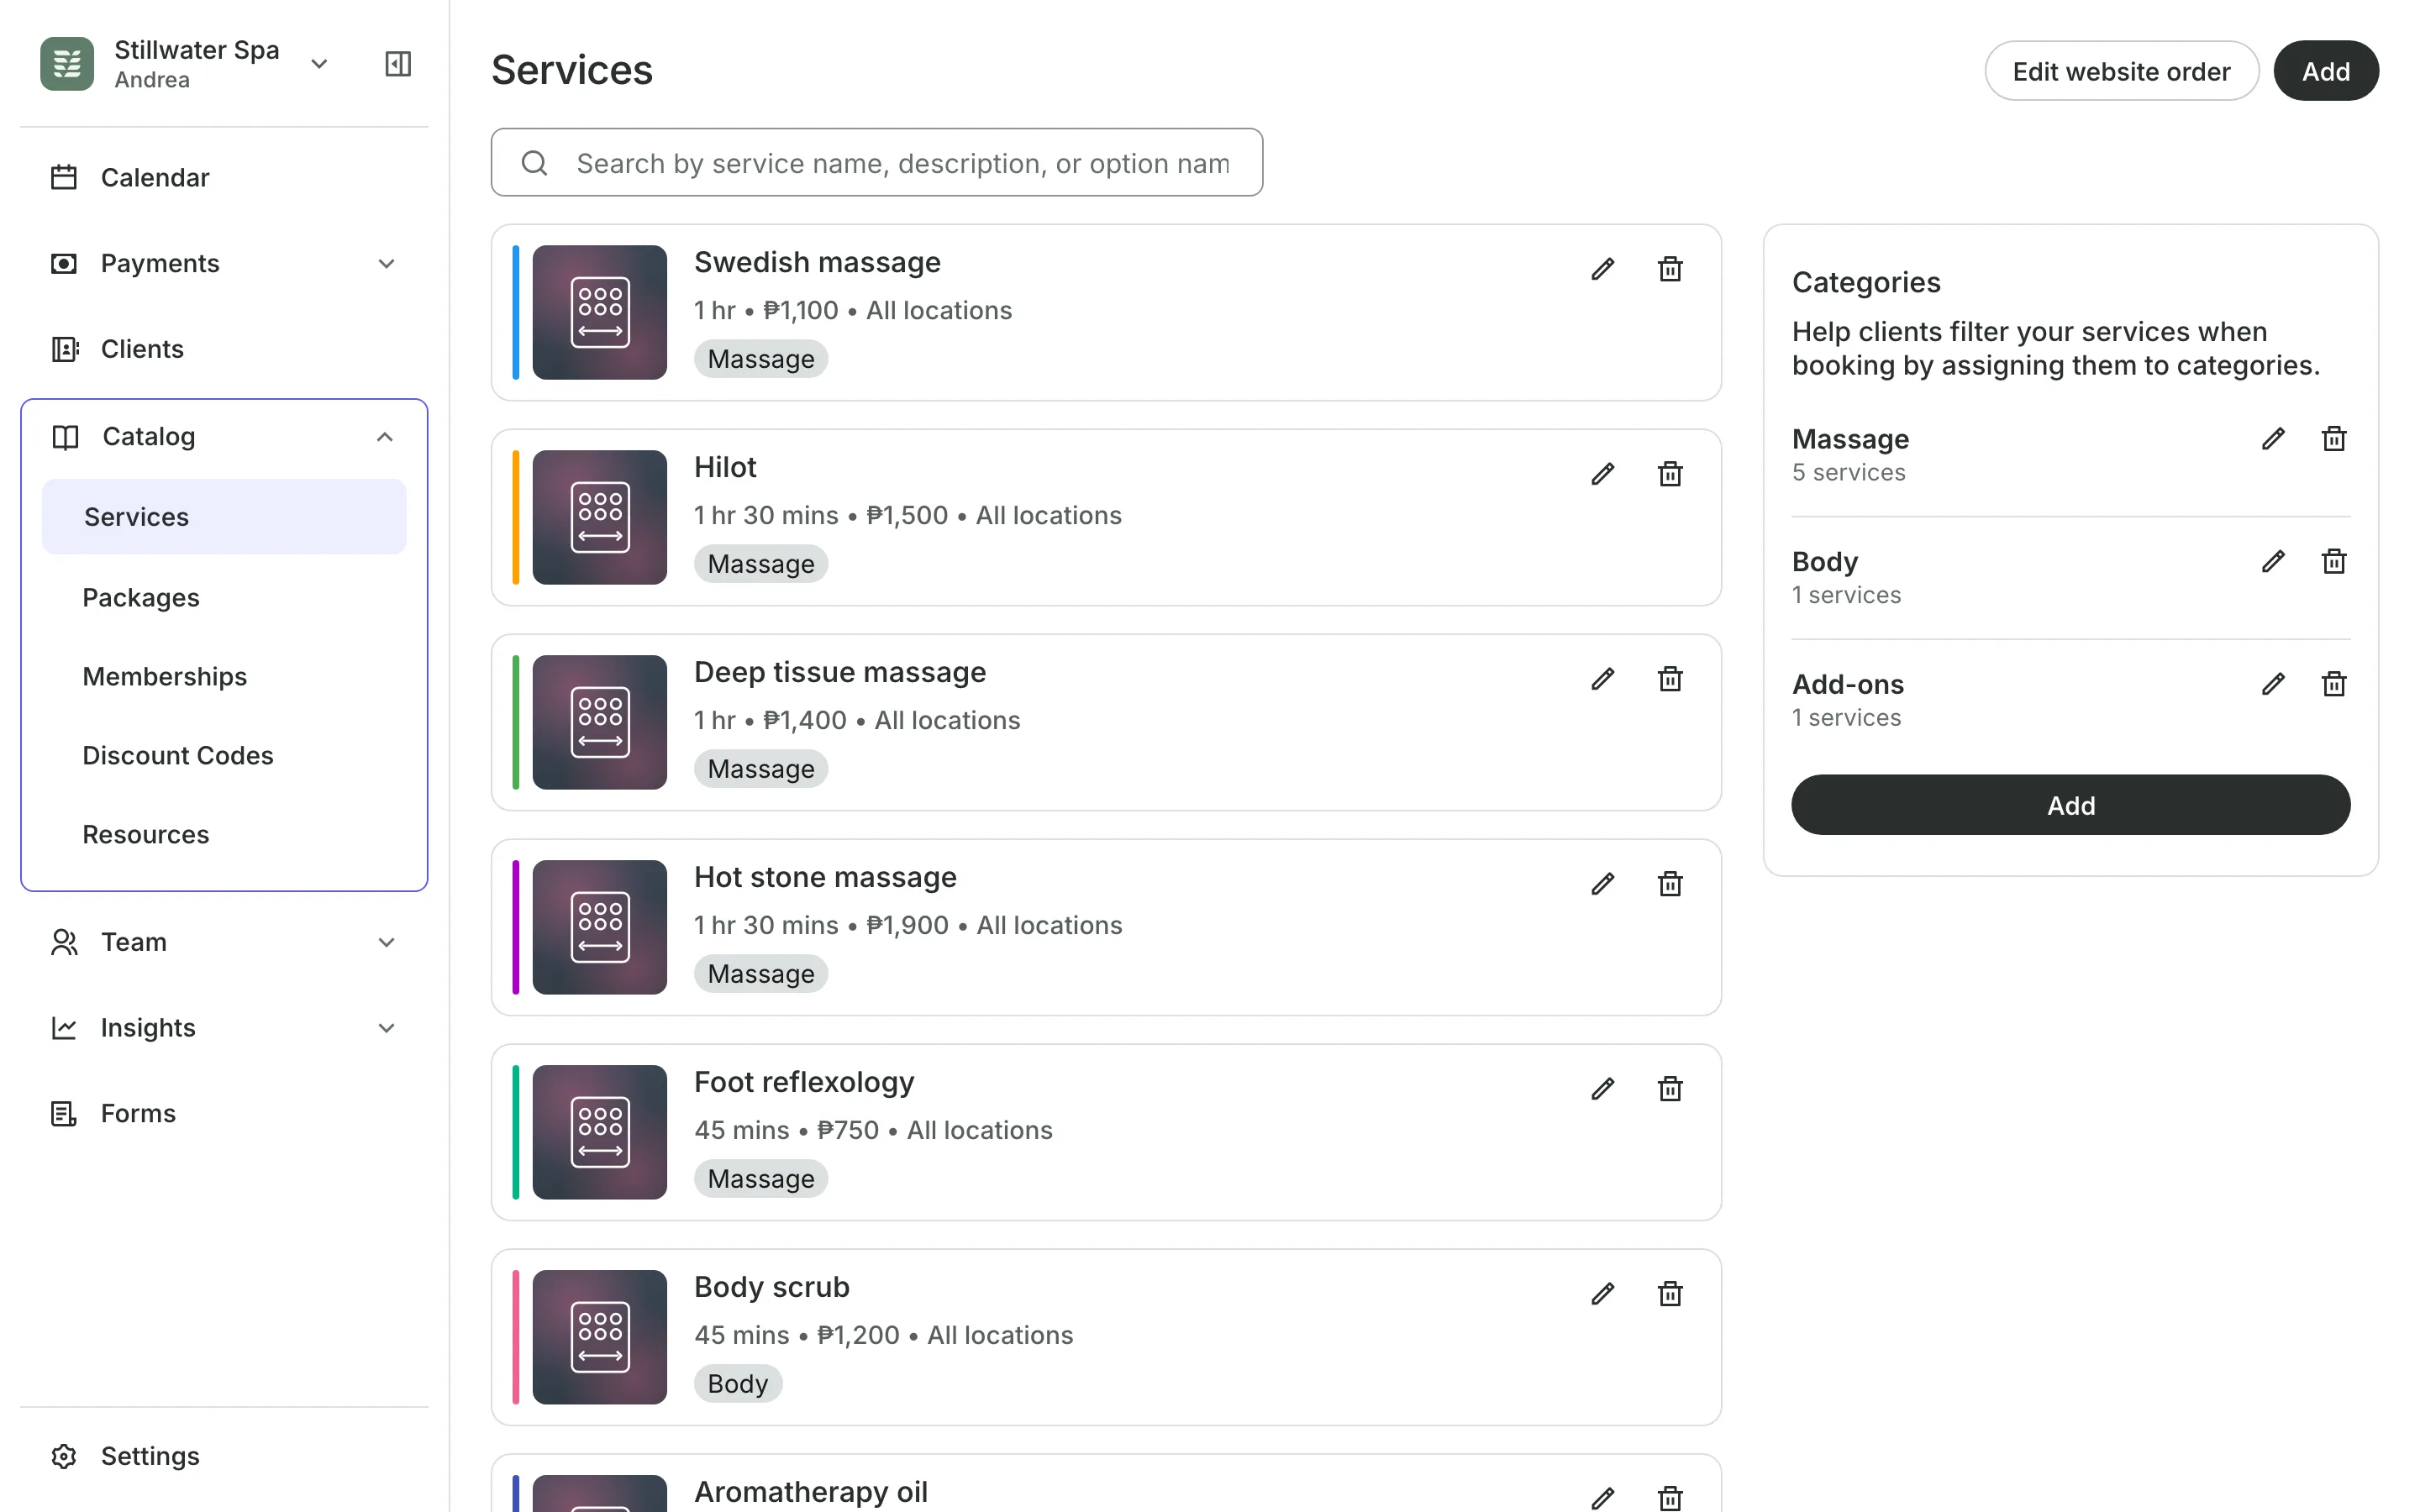The height and width of the screenshot is (1512, 2420).
Task: Delete the Hilot service
Action: click(x=1670, y=474)
